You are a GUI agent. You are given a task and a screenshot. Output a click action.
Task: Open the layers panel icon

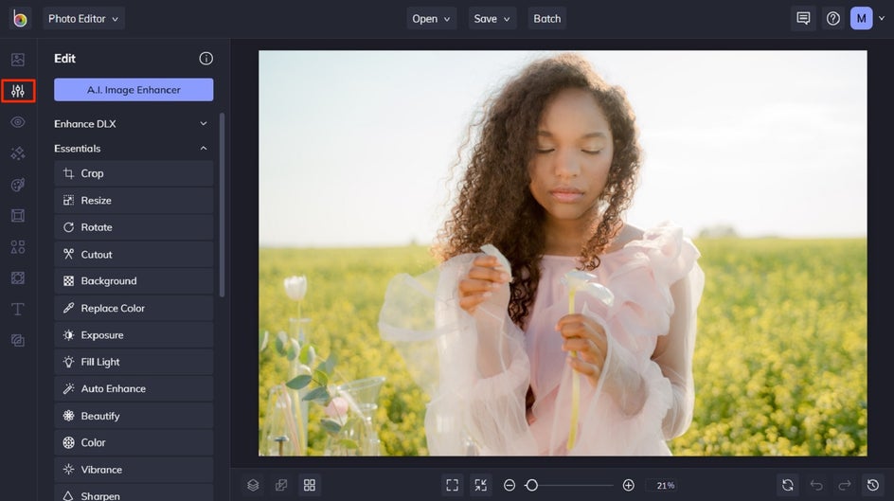[x=253, y=485]
